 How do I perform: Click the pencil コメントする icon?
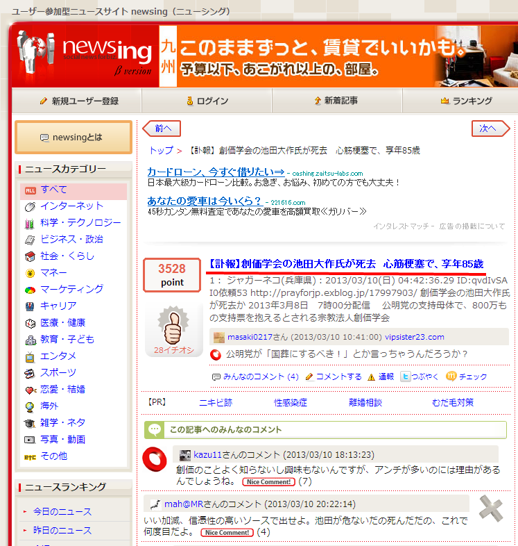(x=309, y=377)
